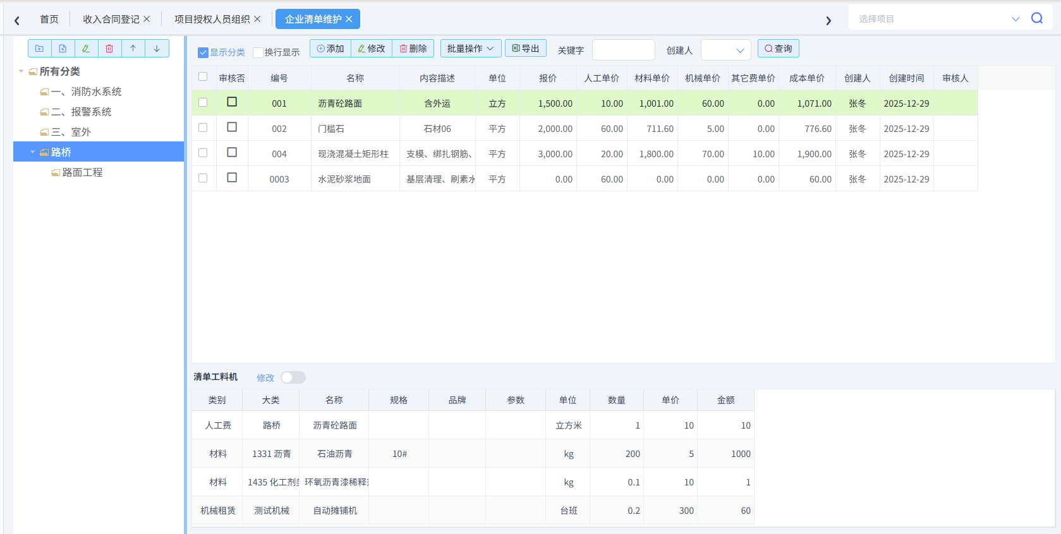
Task: Close the 项目授权人员组织 tab
Action: click(x=257, y=19)
